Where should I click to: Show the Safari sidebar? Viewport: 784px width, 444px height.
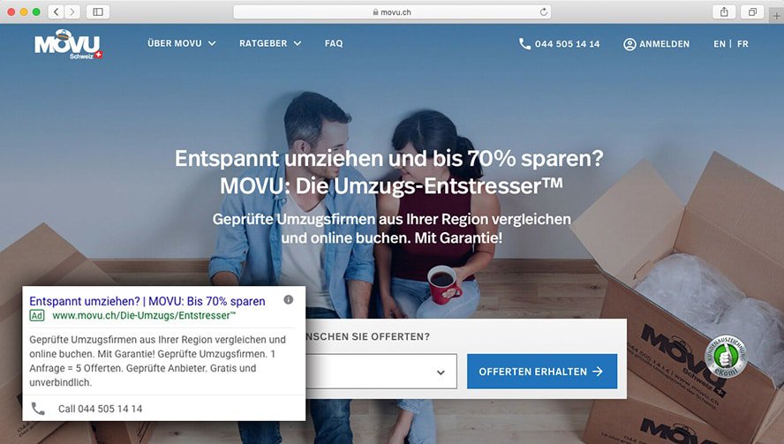coord(98,12)
